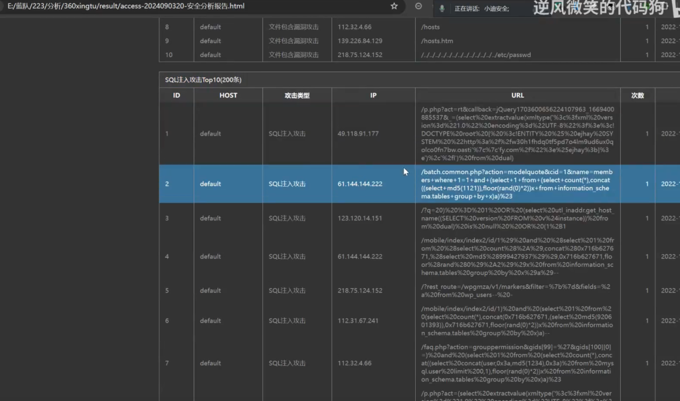Select the /hosts.htm URL cell

(437, 40)
